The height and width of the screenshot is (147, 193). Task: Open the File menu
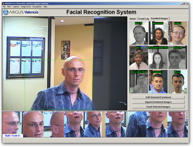point(4,7)
